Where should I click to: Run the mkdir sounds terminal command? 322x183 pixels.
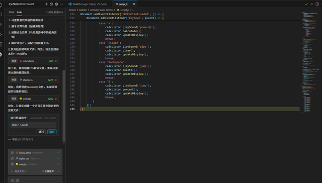52,132
